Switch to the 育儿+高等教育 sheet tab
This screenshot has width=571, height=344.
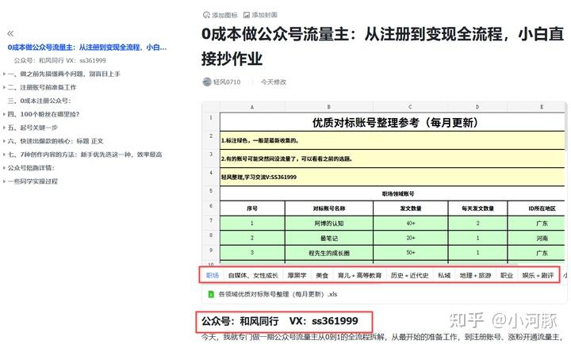click(359, 275)
